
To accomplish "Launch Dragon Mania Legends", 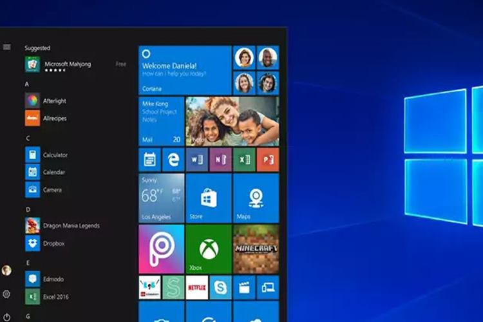I will [x=62, y=225].
